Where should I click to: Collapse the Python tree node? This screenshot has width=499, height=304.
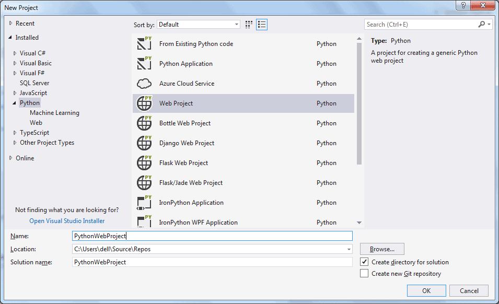point(14,103)
